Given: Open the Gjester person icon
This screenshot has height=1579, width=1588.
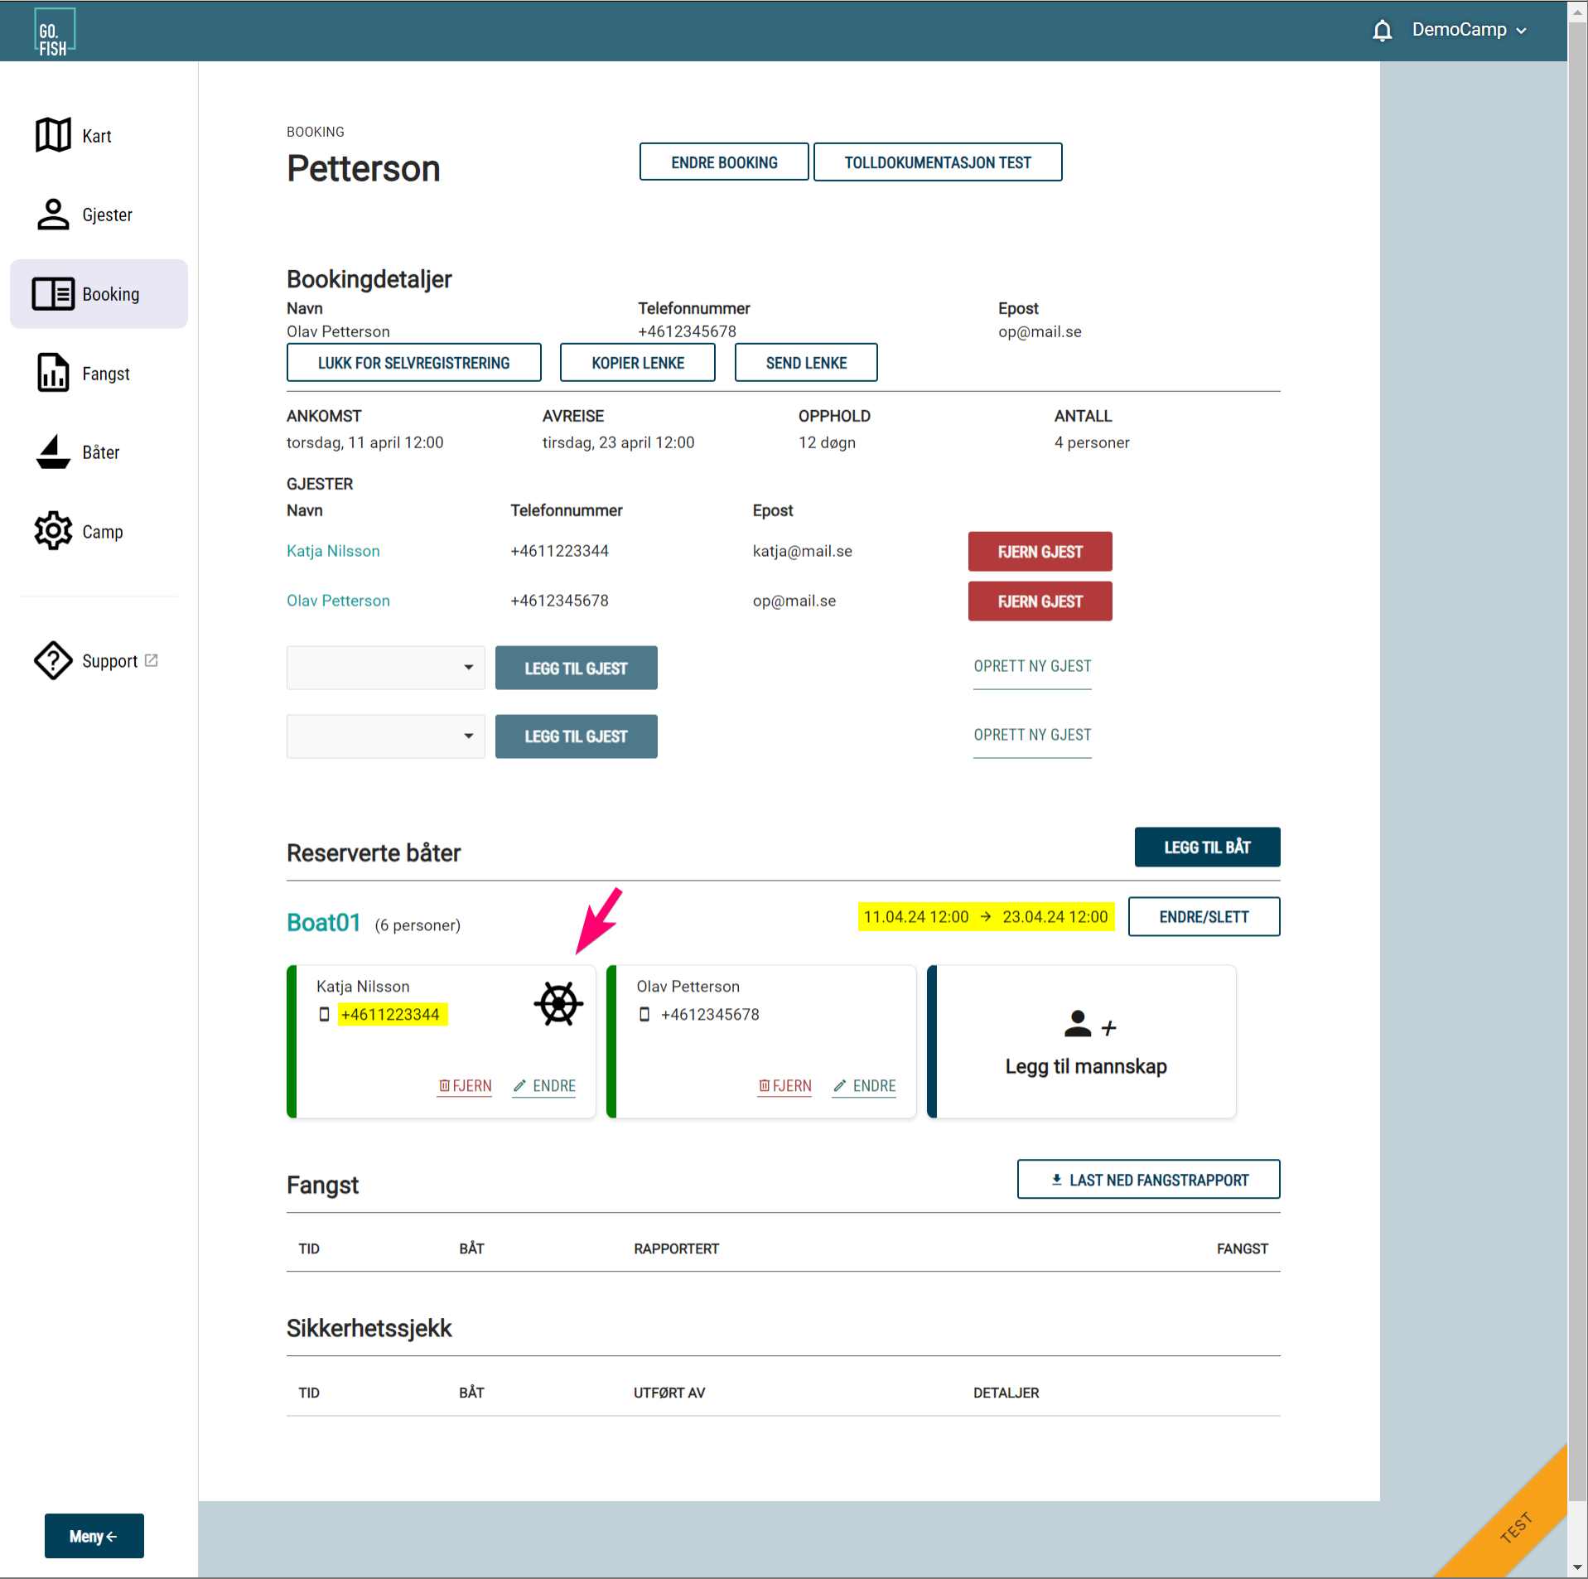Looking at the screenshot, I should pos(53,214).
